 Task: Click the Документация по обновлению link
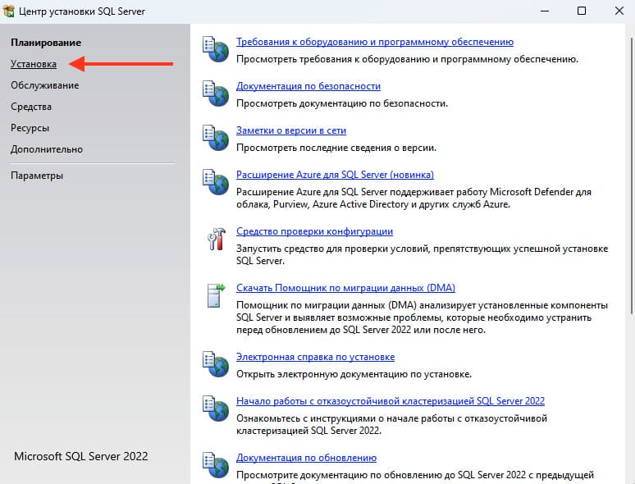click(x=307, y=458)
